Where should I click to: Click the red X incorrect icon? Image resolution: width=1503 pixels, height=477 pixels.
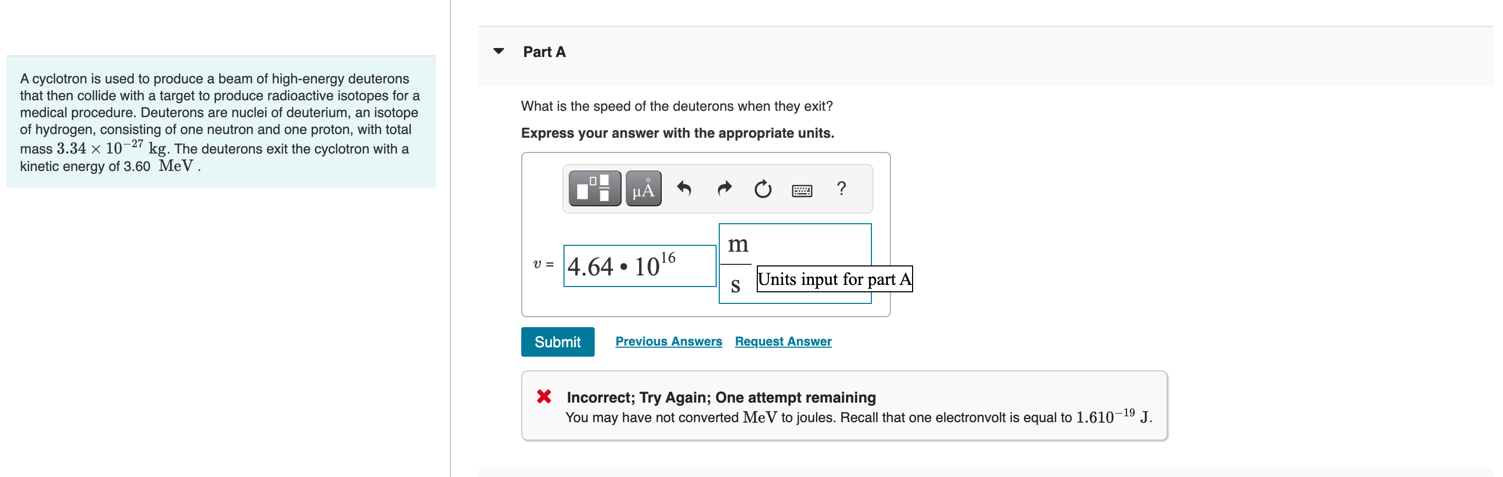tap(544, 396)
